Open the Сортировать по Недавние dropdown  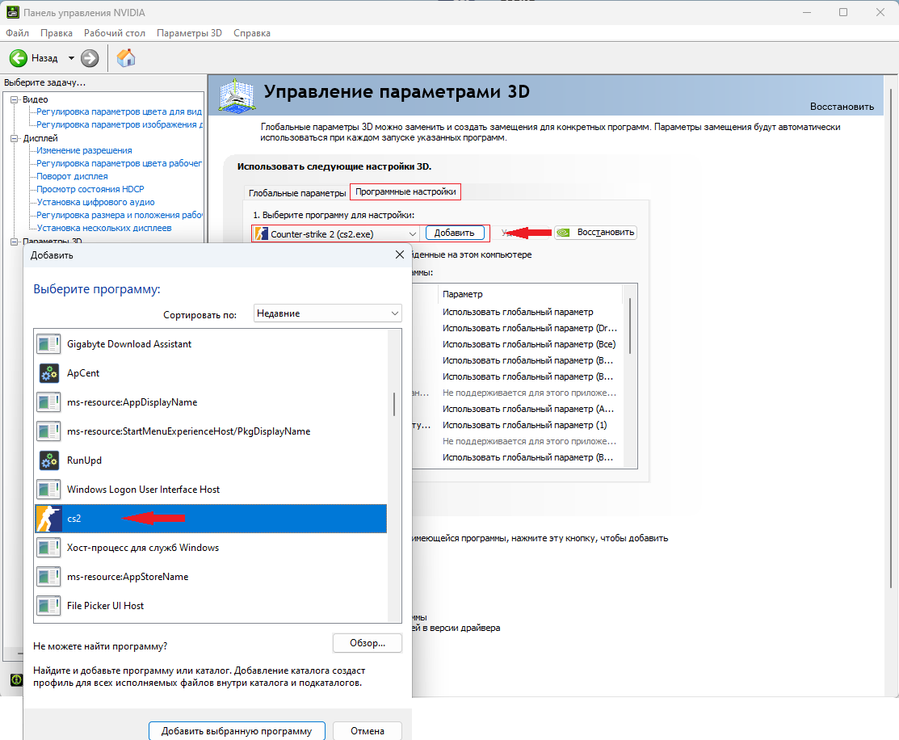coord(327,313)
